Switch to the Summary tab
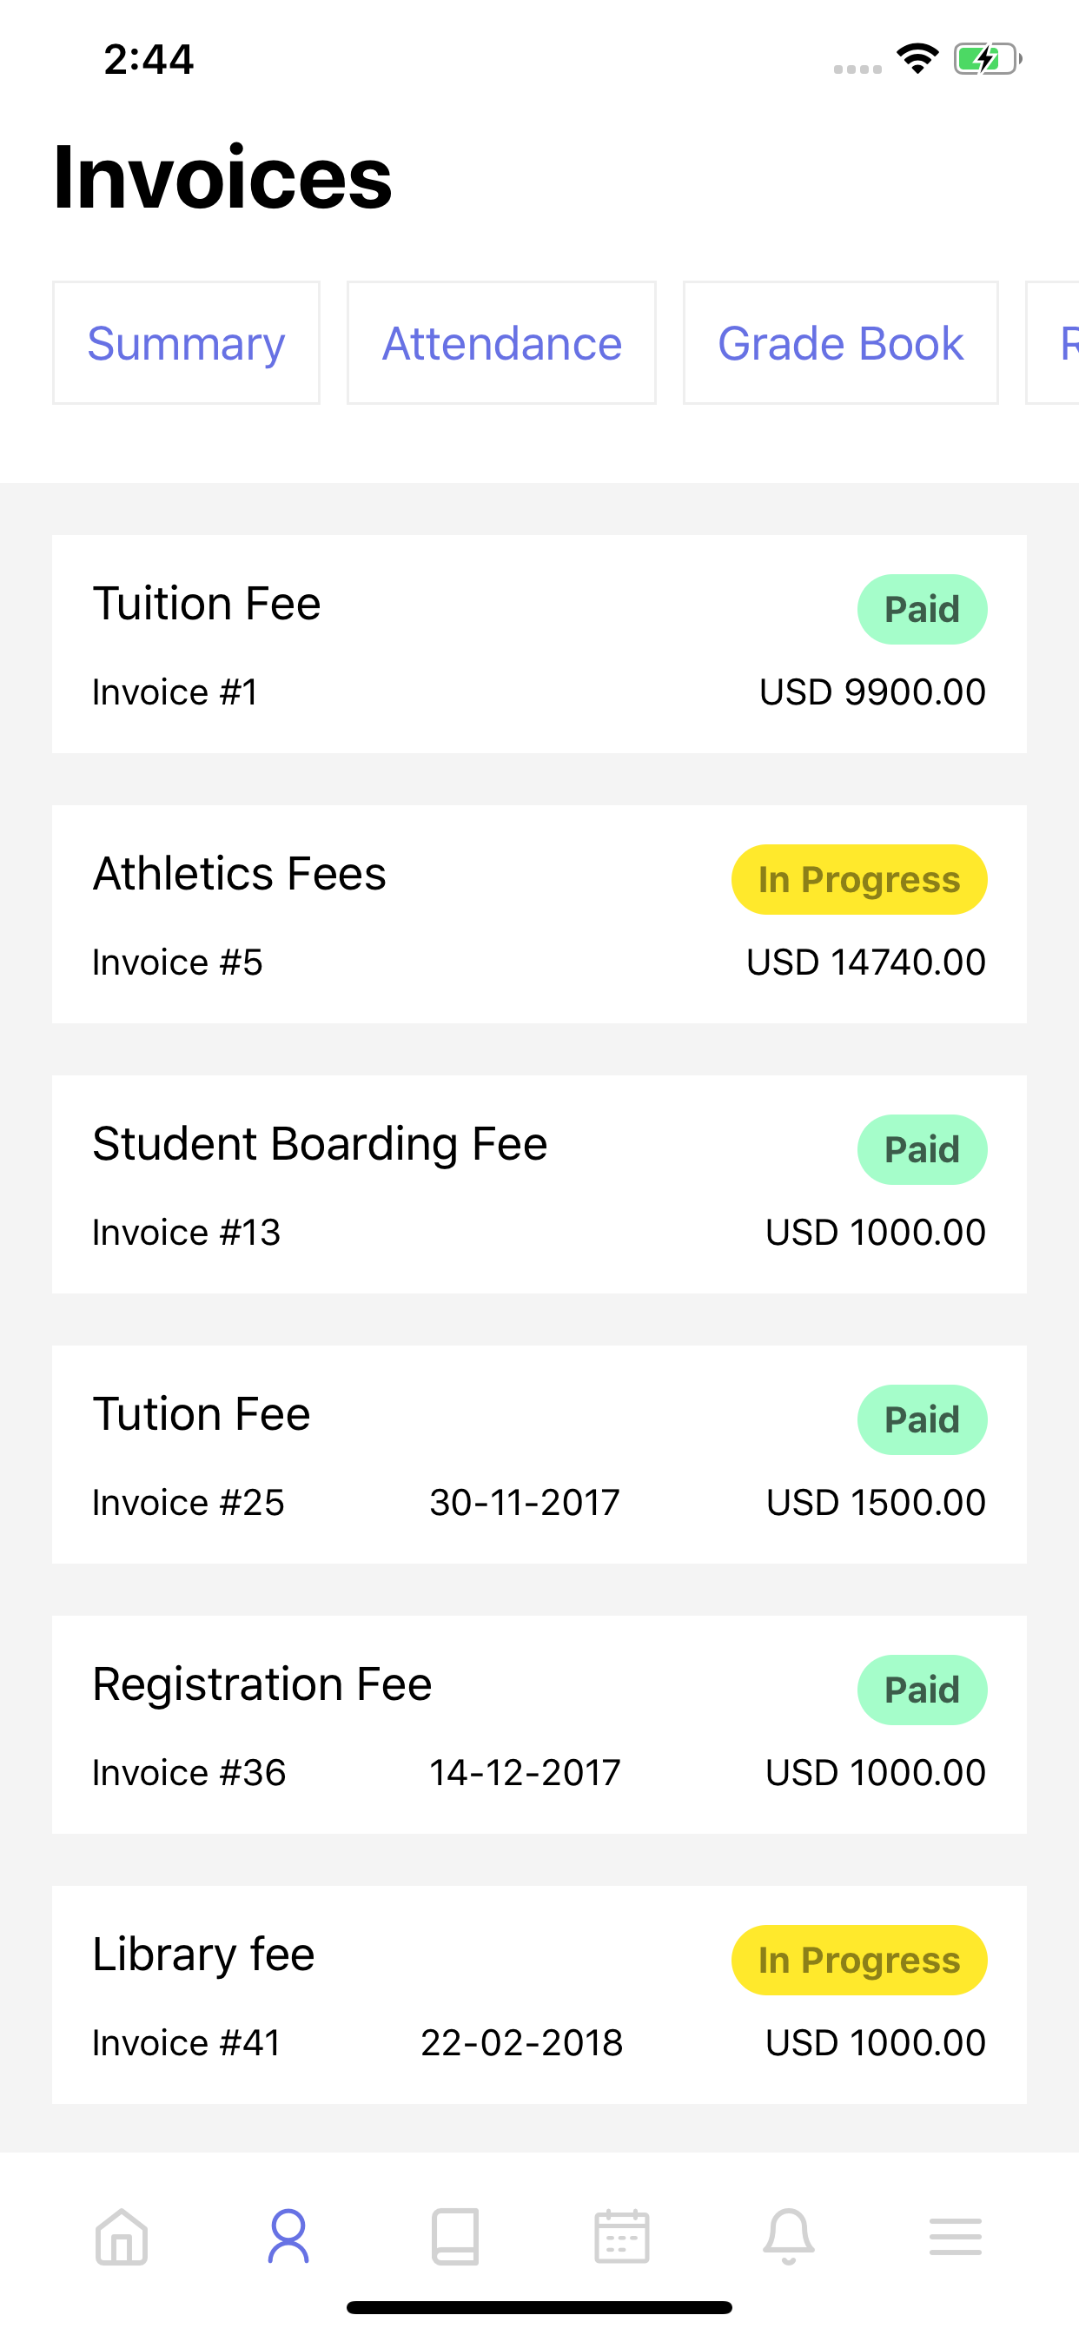1079x2335 pixels. coord(186,342)
